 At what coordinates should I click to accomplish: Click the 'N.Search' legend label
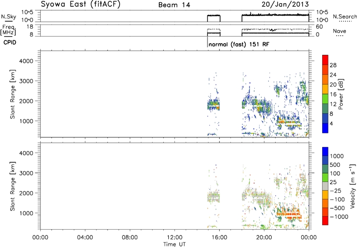tap(345, 16)
